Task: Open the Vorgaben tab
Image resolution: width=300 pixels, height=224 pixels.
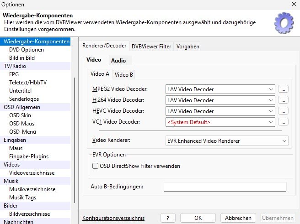Action: point(187,46)
